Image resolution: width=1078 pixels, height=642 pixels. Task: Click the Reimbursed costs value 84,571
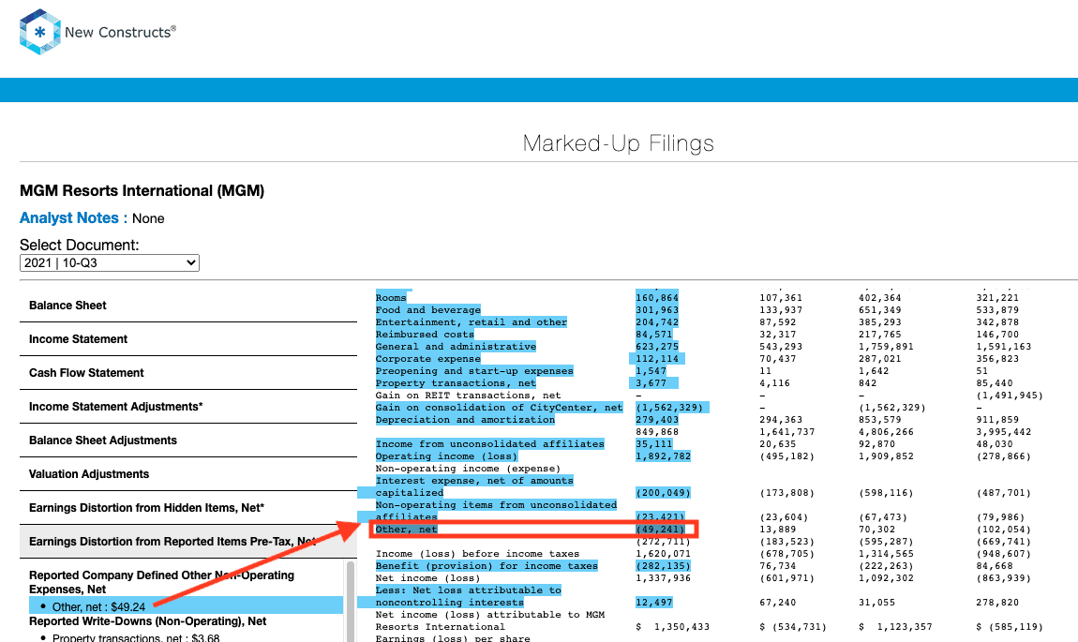coord(653,335)
